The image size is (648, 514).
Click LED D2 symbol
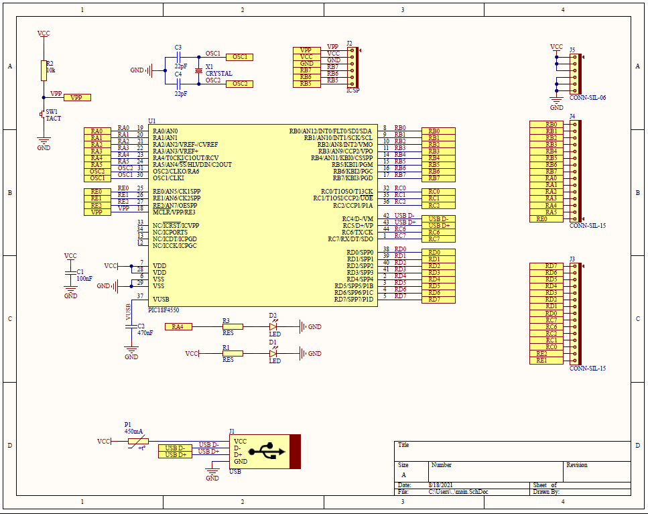tap(273, 326)
